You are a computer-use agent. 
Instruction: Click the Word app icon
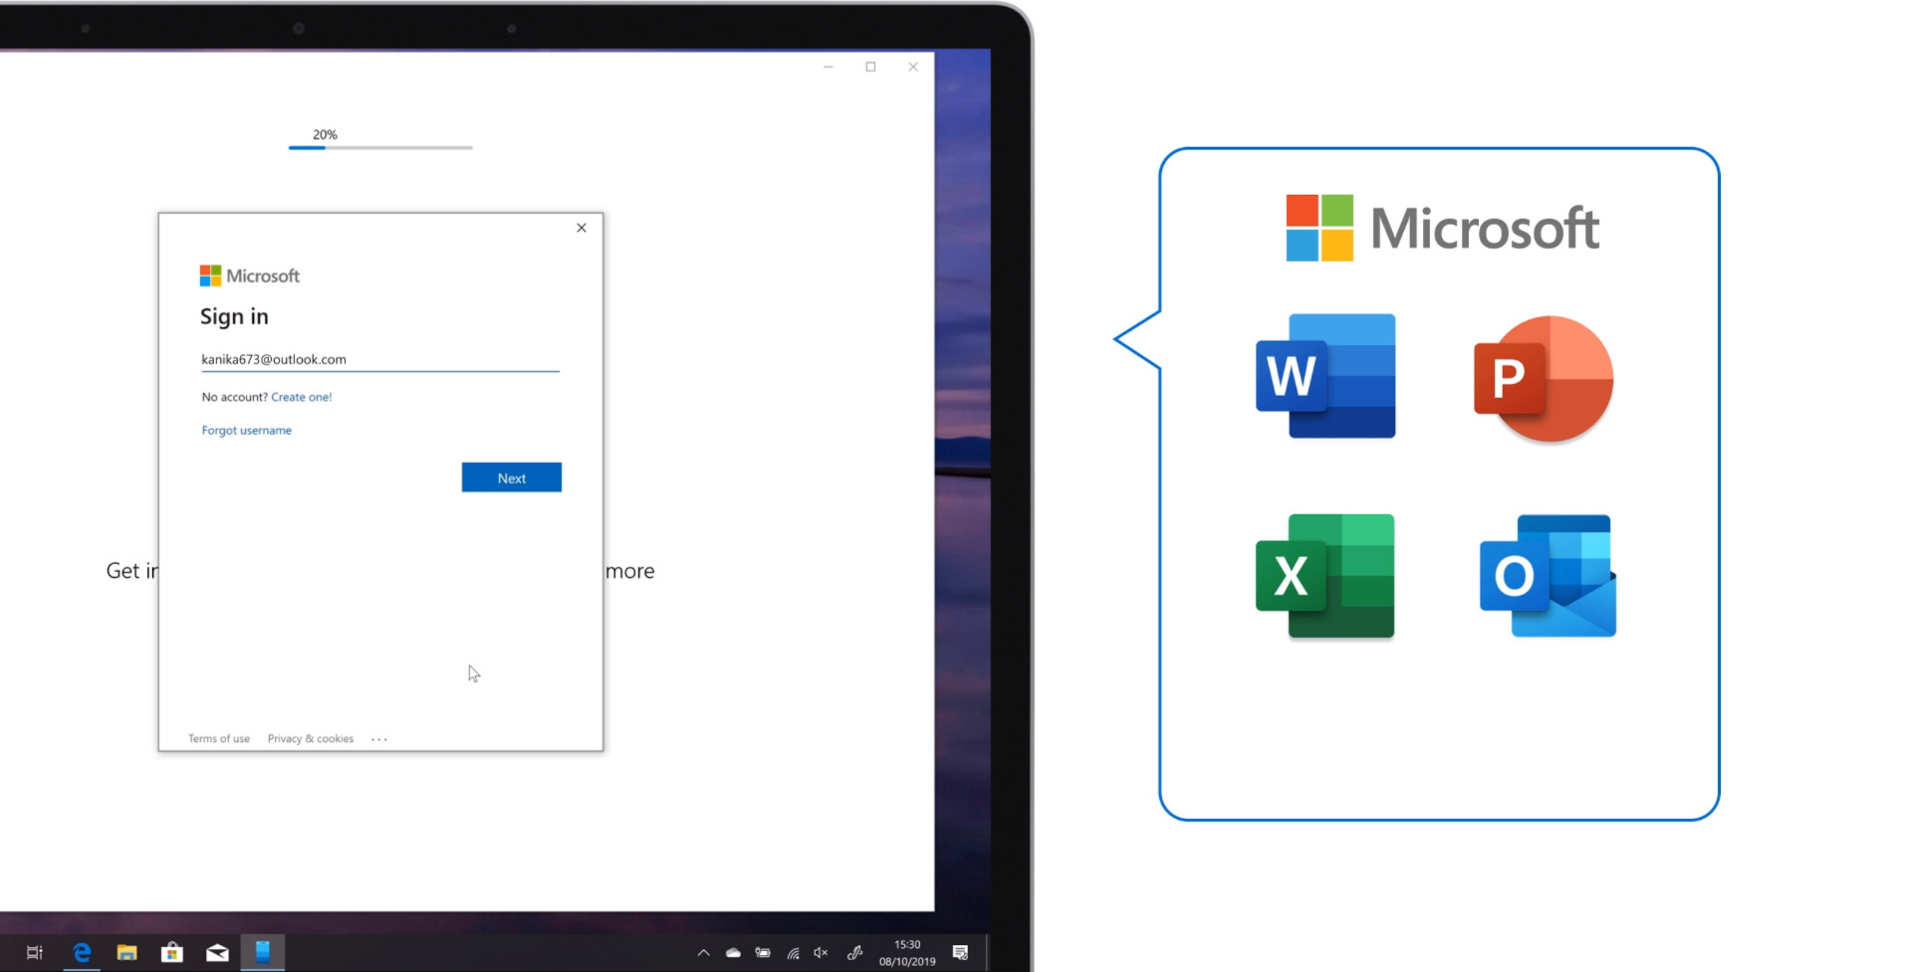pos(1325,376)
